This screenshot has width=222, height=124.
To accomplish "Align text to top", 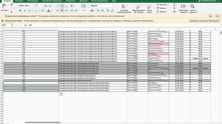I will coord(58,6).
